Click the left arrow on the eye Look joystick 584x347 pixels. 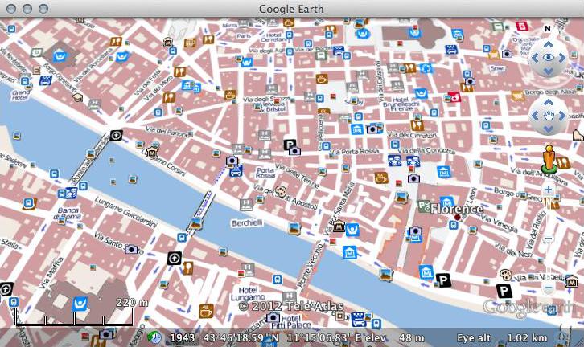(x=535, y=58)
